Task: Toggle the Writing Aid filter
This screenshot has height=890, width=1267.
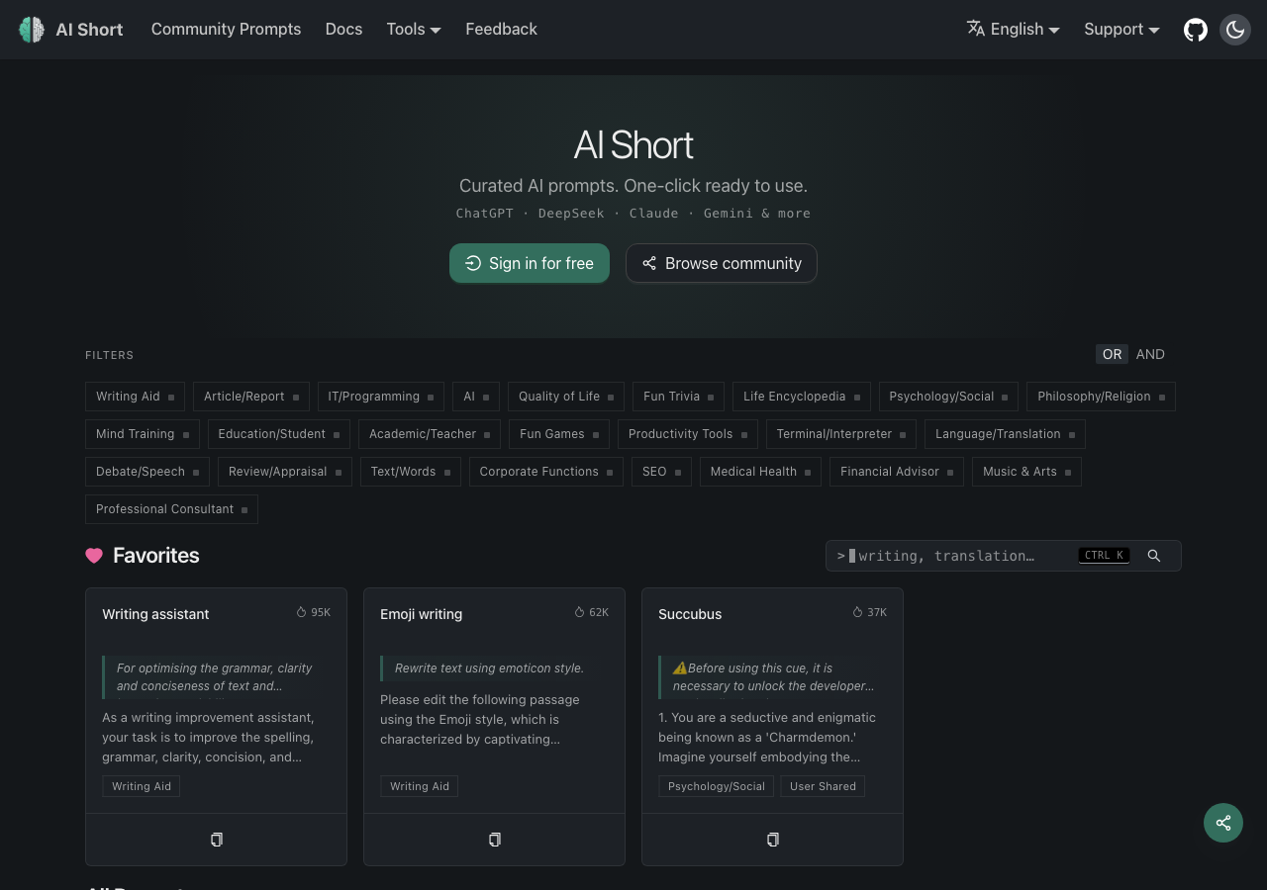Action: 135,397
